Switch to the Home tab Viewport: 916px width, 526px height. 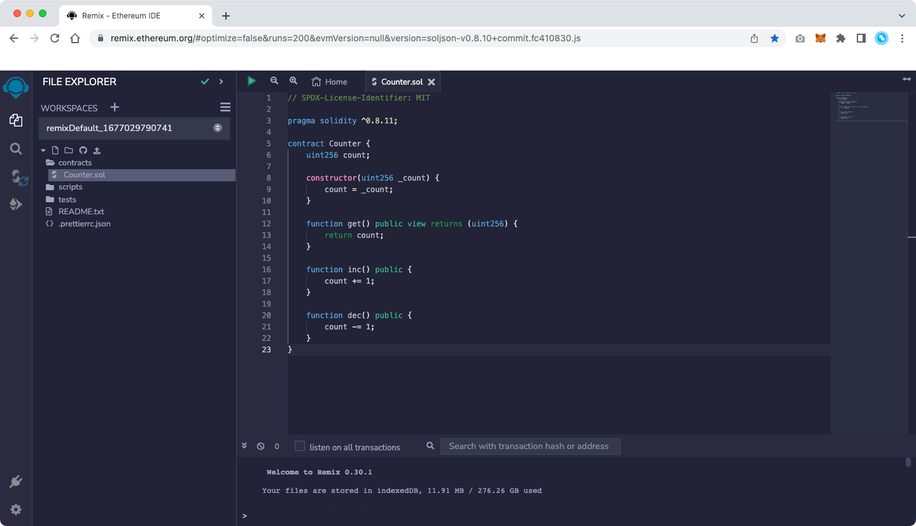tap(330, 82)
